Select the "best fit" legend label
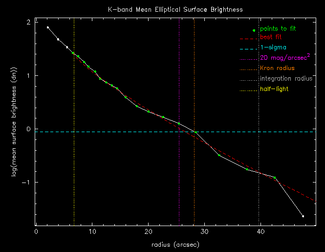Screen dimensions: 325x252 [x=271, y=37]
